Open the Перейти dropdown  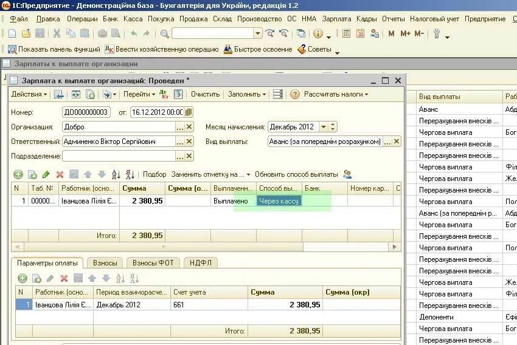pos(139,94)
